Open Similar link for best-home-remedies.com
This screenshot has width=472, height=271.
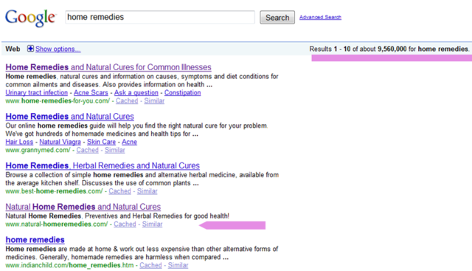(147, 191)
